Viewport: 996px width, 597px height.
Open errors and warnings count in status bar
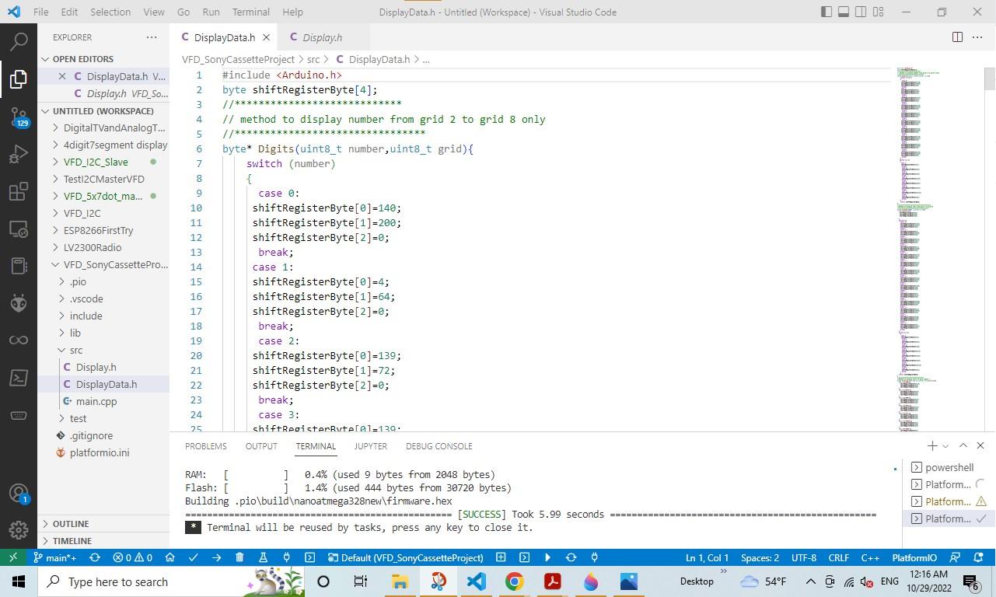click(x=133, y=557)
